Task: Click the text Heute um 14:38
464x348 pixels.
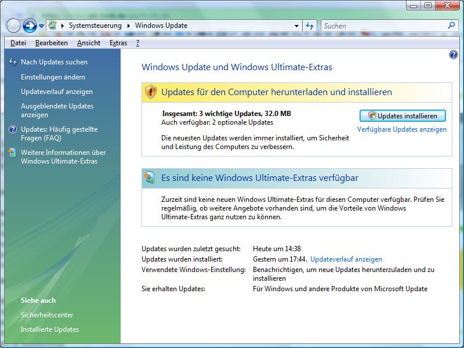Action: pyautogui.click(x=277, y=249)
